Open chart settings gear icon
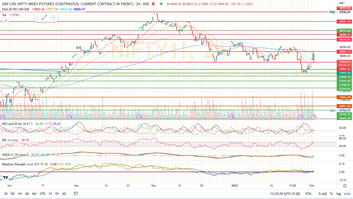Screen dimensions: 353x199 pyautogui.click(x=345, y=186)
